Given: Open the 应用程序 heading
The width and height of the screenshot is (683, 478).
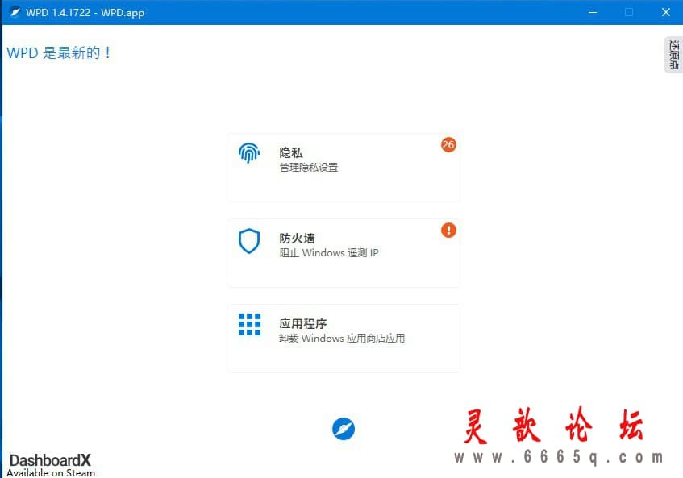Looking at the screenshot, I should pos(302,323).
